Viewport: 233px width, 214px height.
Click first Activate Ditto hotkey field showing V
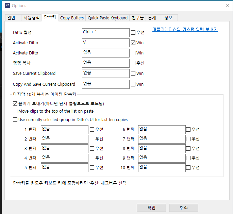[x=106, y=43]
